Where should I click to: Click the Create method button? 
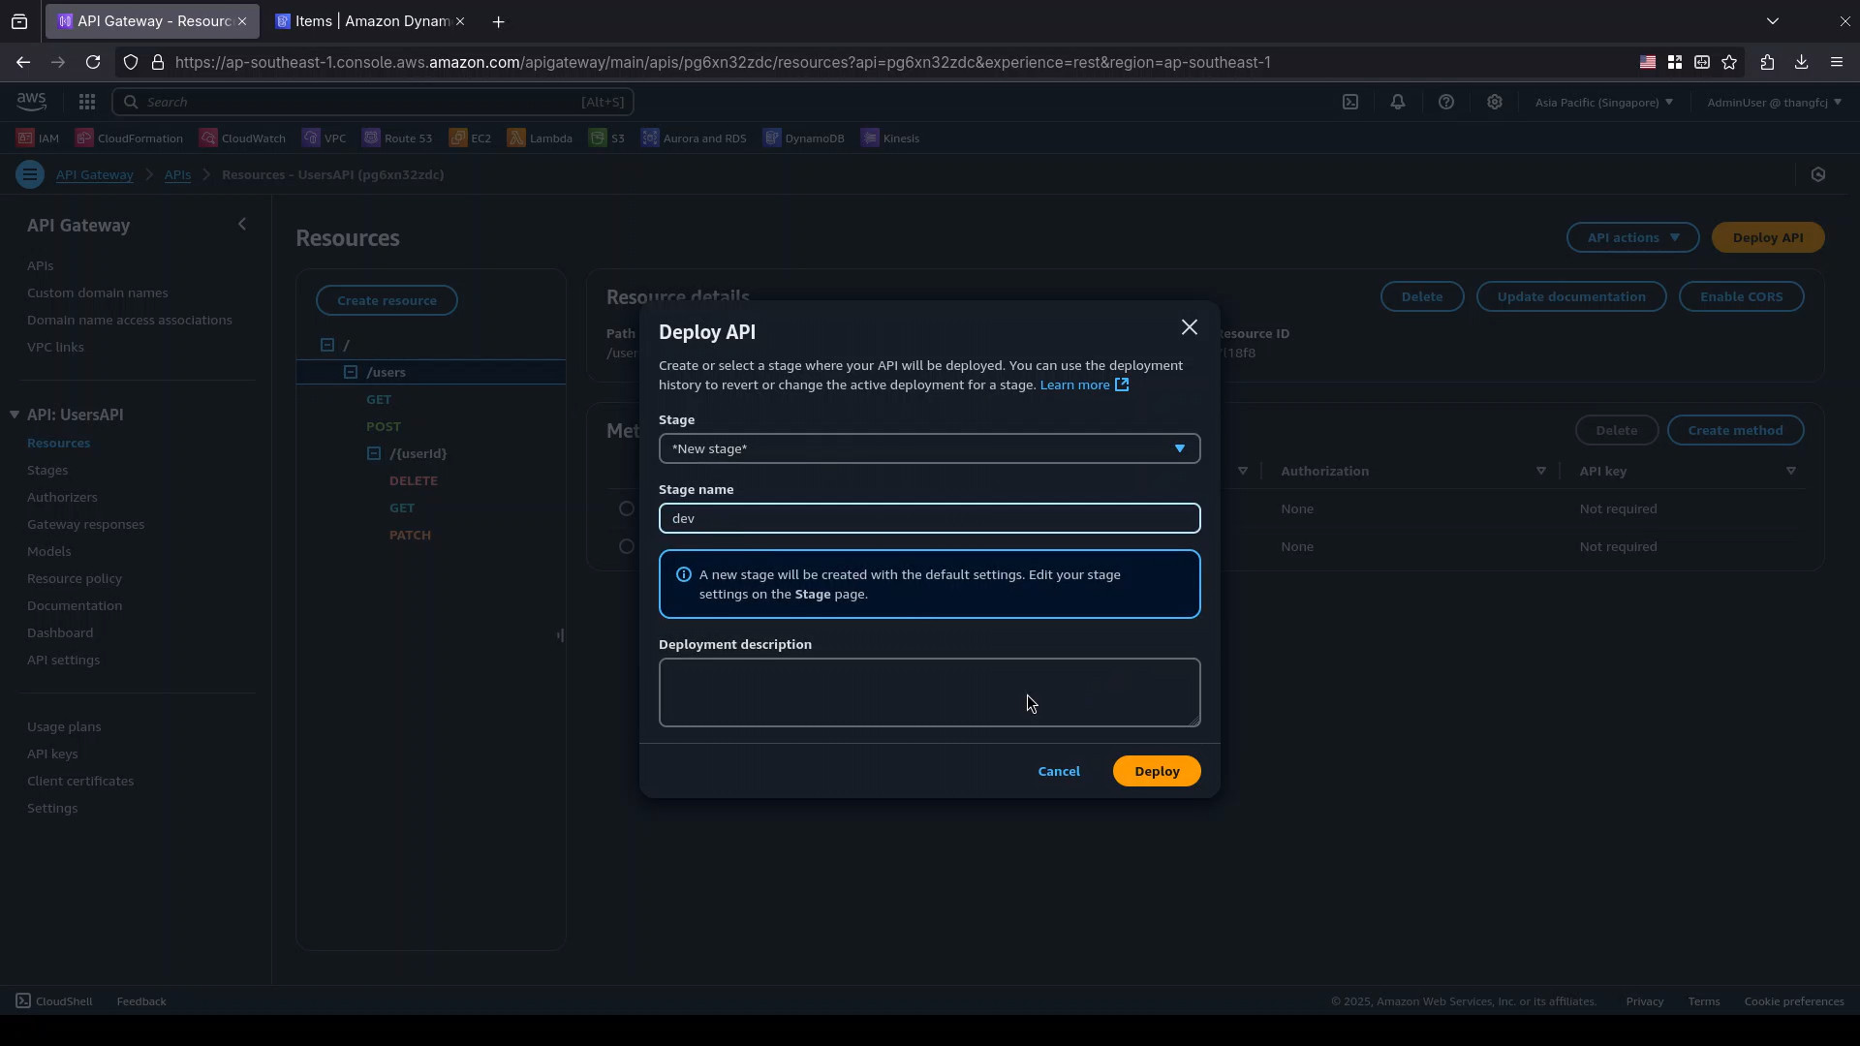coord(1735,430)
